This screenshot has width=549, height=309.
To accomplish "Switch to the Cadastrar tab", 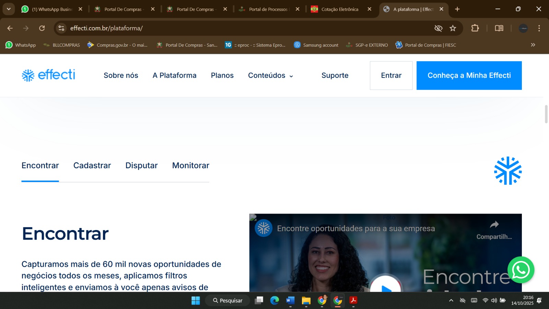I will (92, 165).
